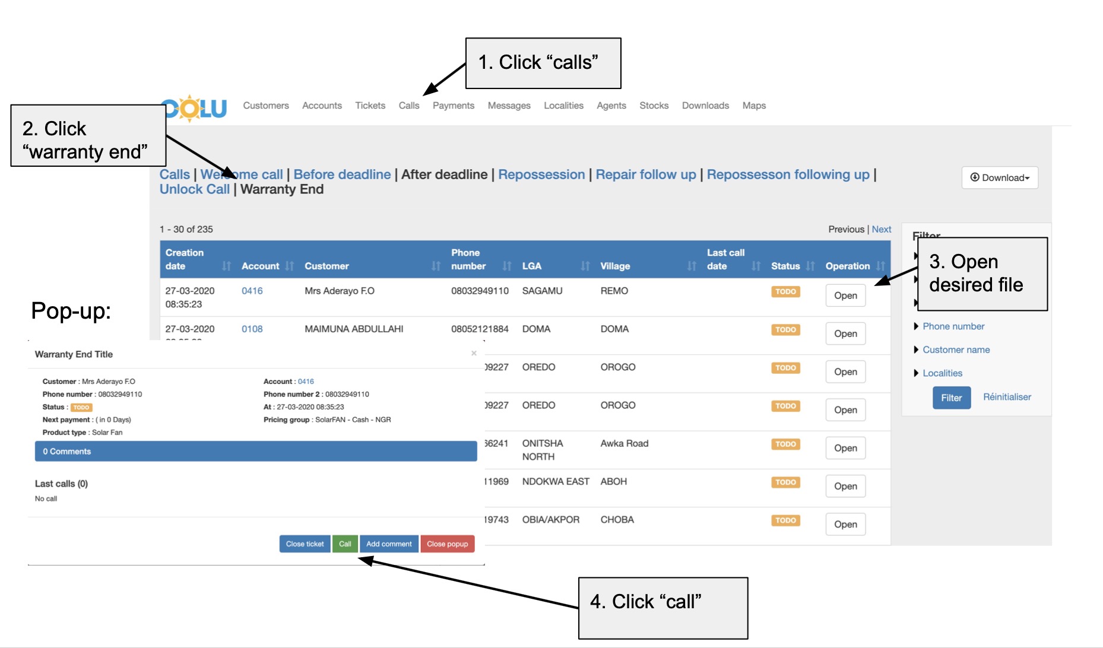Open account 0108 link

click(252, 329)
